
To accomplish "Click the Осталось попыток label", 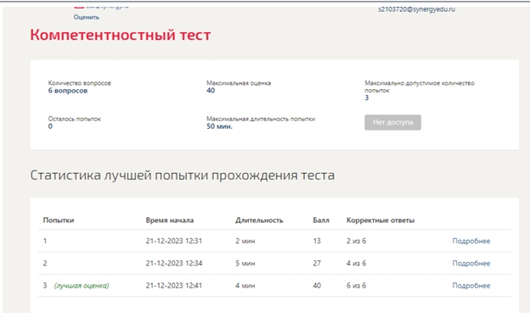I will (x=75, y=119).
